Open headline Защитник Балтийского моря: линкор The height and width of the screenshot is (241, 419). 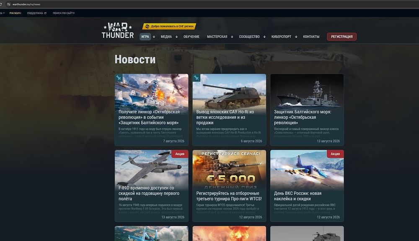(303, 117)
